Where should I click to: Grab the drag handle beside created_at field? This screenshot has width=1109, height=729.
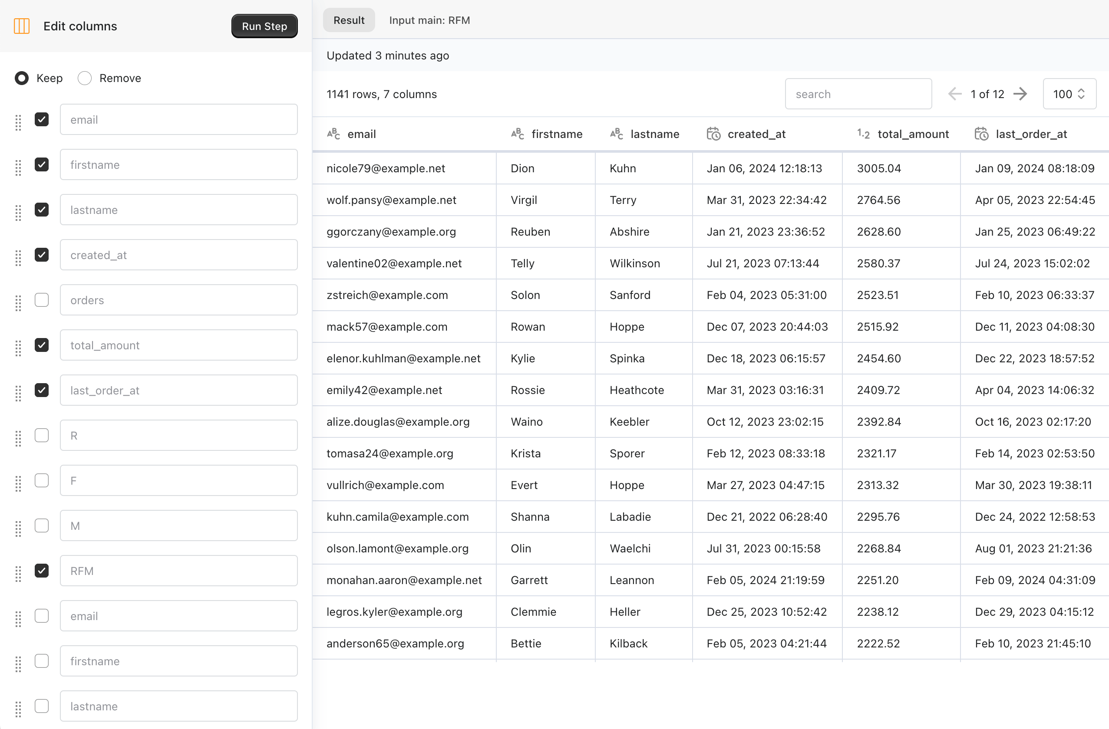pyautogui.click(x=18, y=258)
